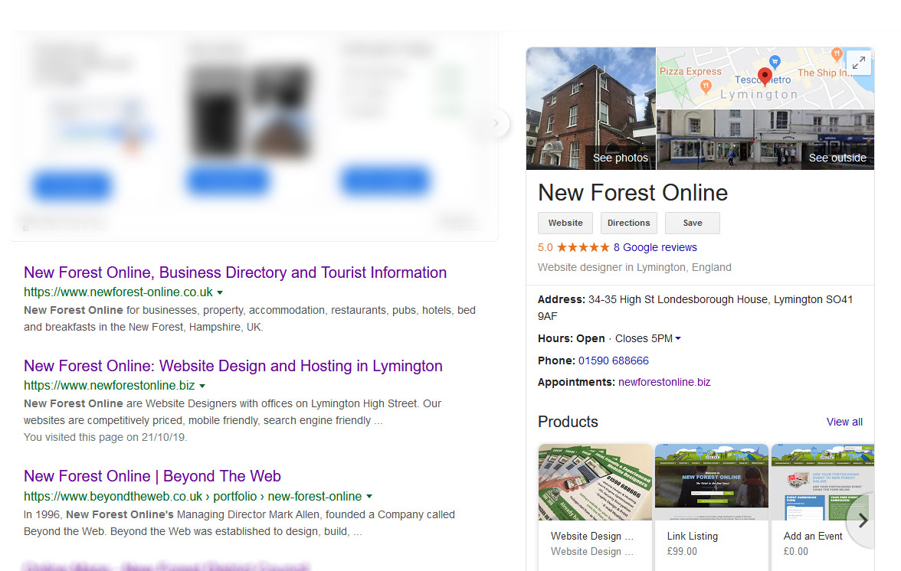901x571 pixels.
Task: Click the https://www.newforestonline.biz result URL text
Action: (x=109, y=386)
